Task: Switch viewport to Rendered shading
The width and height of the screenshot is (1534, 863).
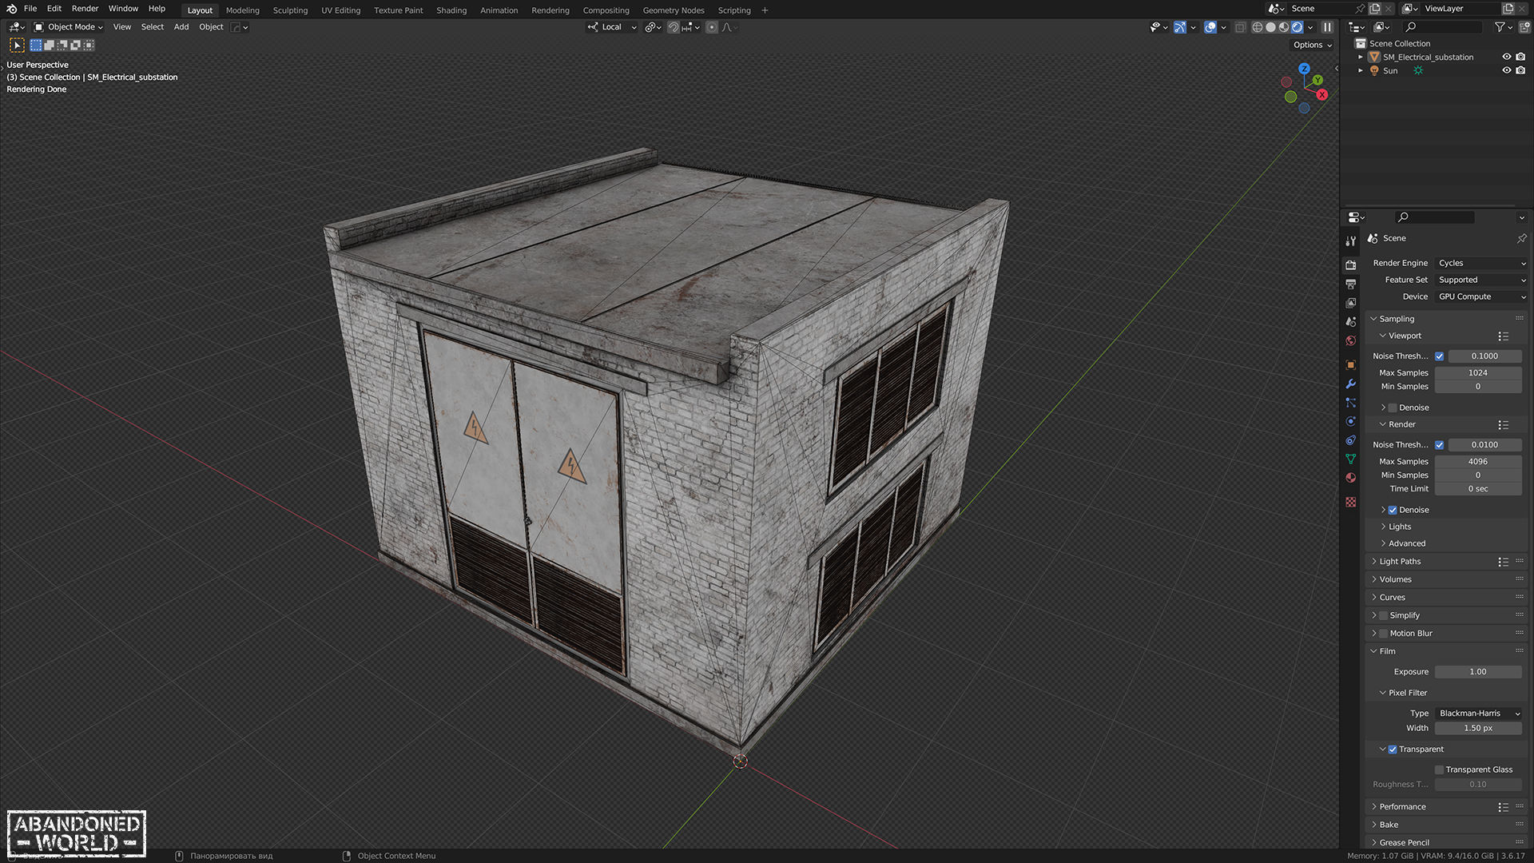Action: click(x=1298, y=27)
